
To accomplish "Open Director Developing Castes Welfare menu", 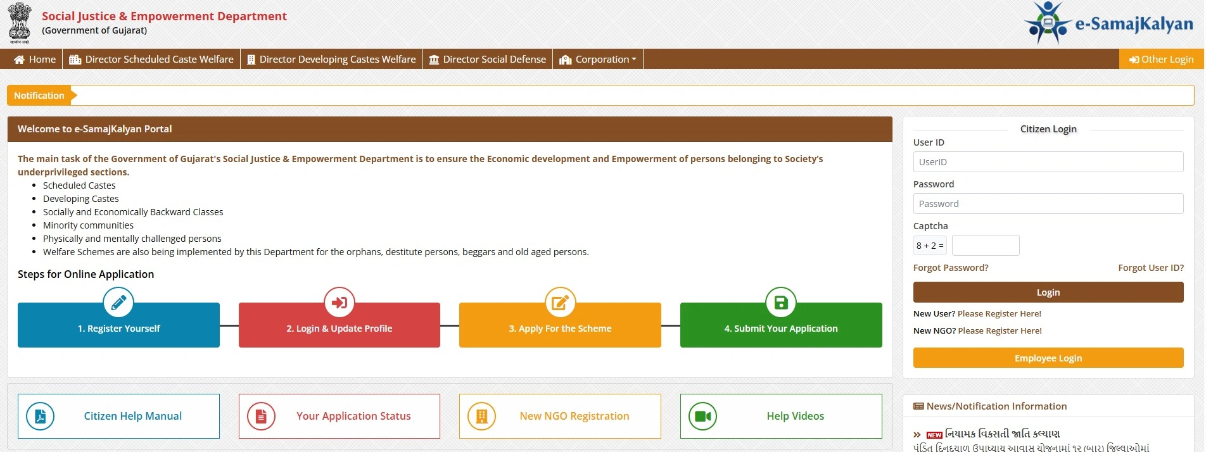I will (331, 59).
